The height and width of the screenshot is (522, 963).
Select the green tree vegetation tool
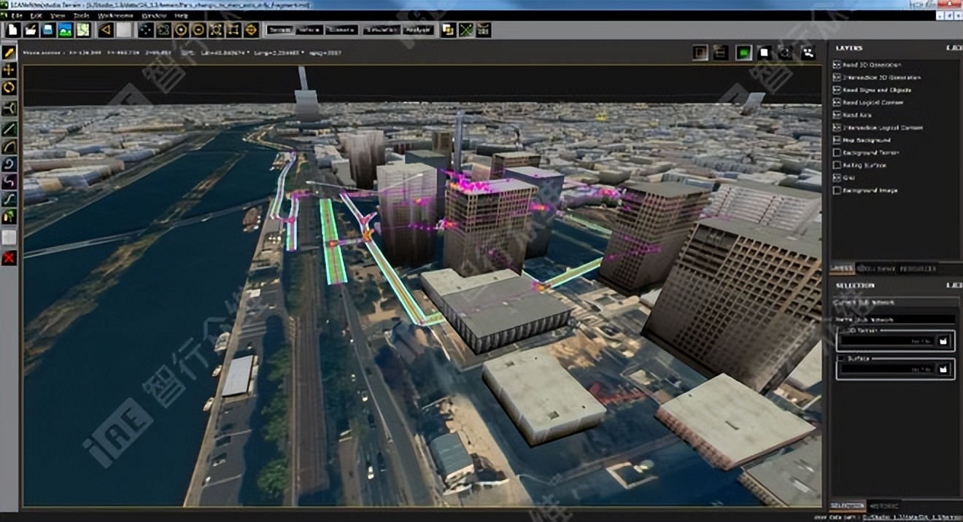point(9,217)
